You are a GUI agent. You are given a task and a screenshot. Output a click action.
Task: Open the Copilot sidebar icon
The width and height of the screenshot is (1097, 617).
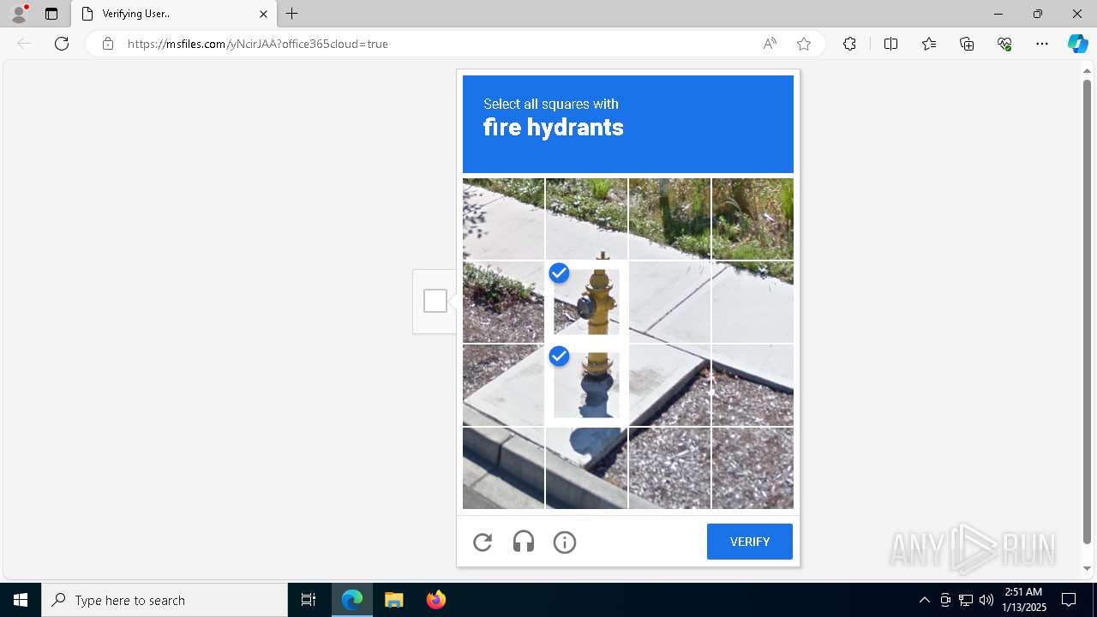pyautogui.click(x=1077, y=44)
